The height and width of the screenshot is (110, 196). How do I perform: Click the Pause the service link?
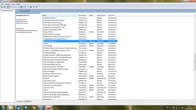pyautogui.click(x=18, y=21)
